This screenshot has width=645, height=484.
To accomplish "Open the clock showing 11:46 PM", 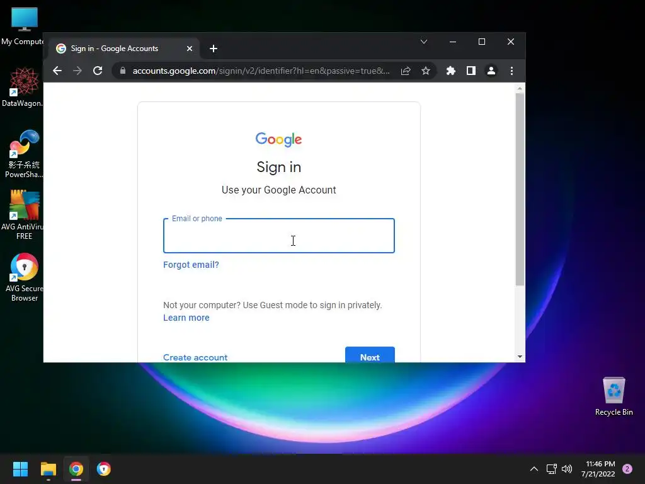I will tap(598, 469).
